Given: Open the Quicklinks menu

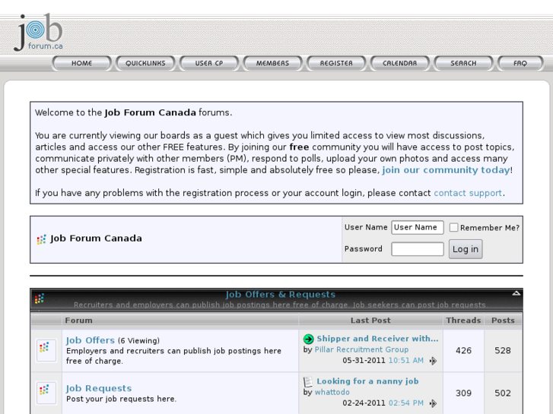Looking at the screenshot, I should coord(145,63).
